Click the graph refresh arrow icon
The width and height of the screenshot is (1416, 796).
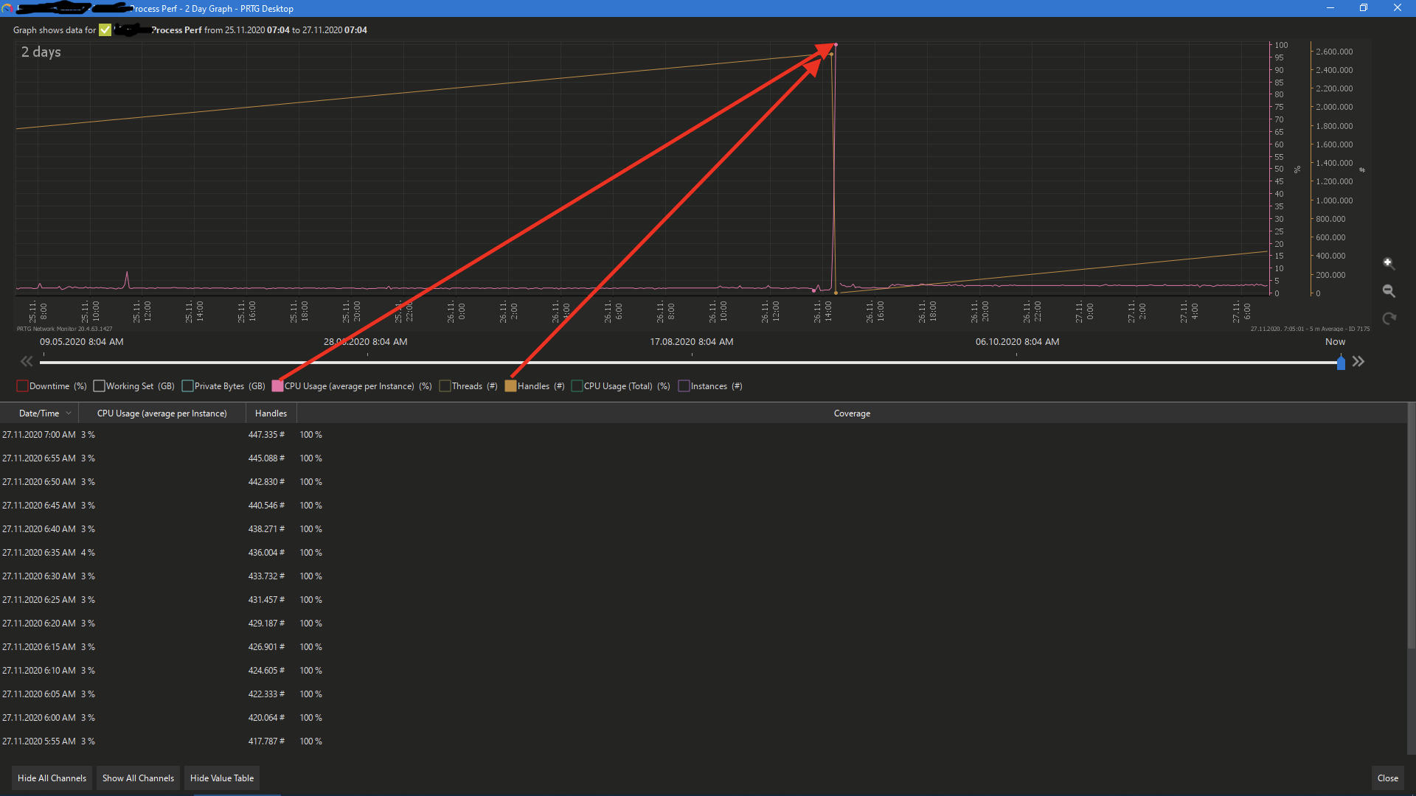(1389, 318)
